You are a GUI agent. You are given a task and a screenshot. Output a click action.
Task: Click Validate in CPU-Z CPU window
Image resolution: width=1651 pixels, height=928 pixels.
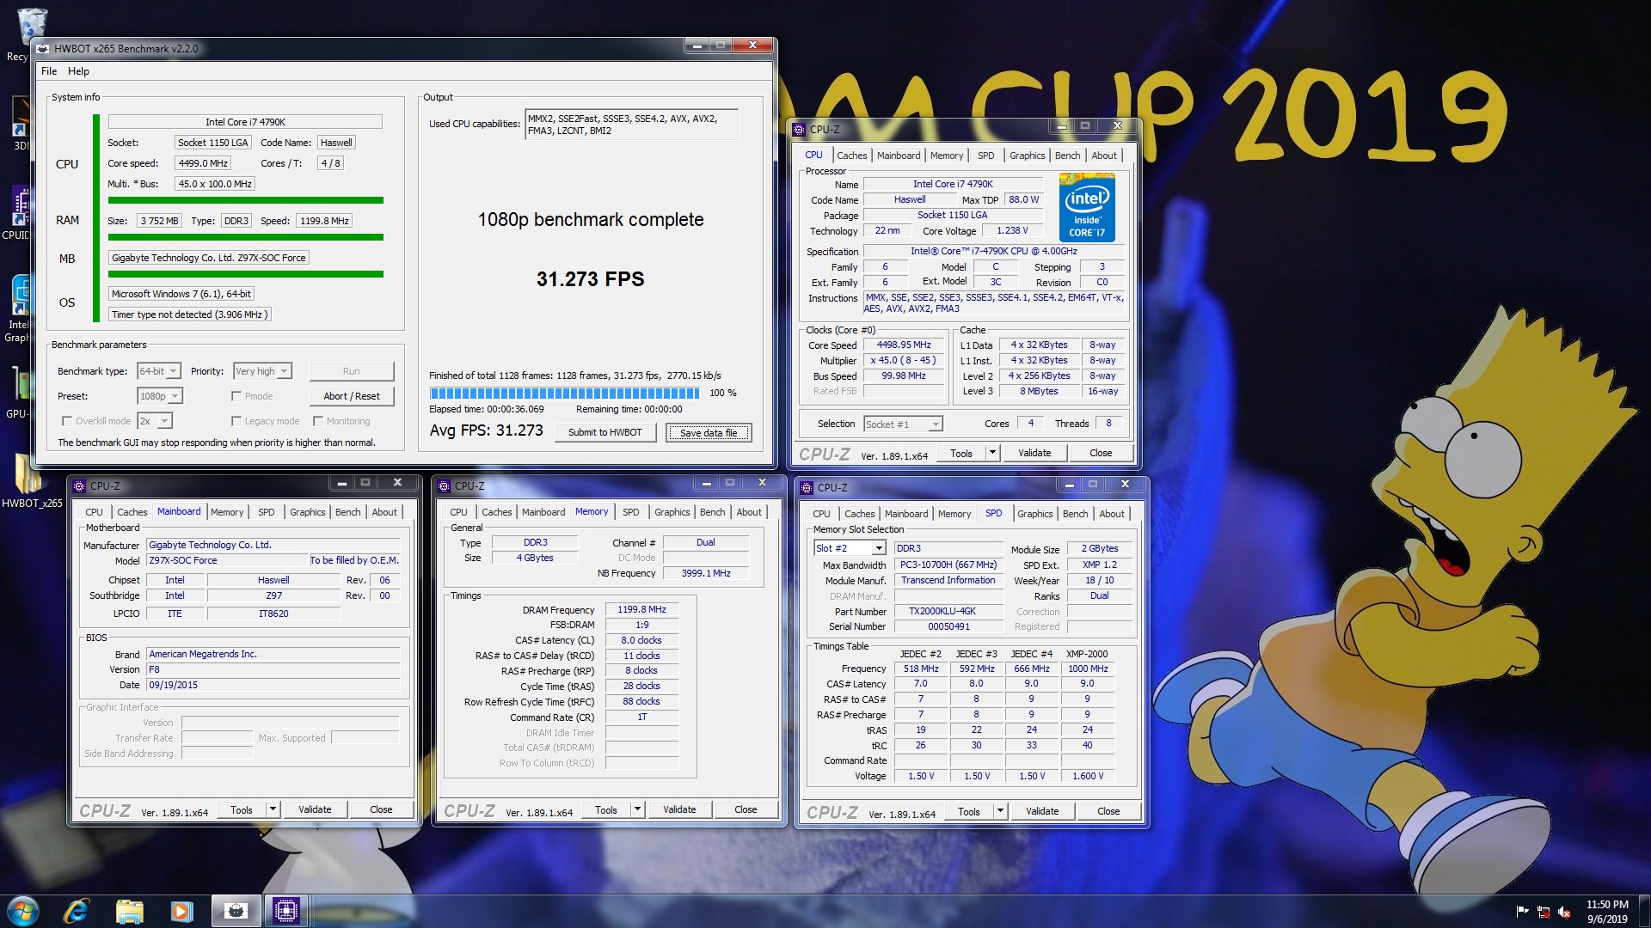point(1034,453)
